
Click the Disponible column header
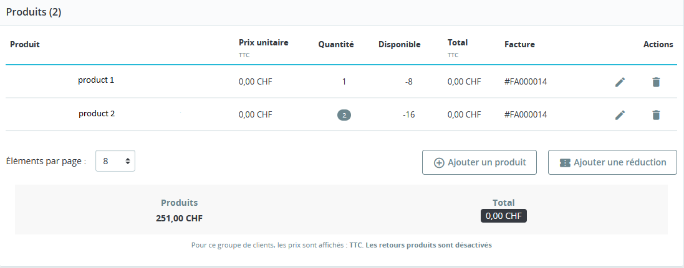pyautogui.click(x=400, y=44)
